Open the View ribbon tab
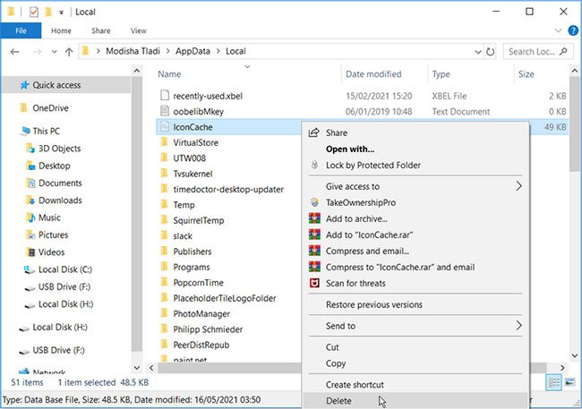 click(139, 30)
